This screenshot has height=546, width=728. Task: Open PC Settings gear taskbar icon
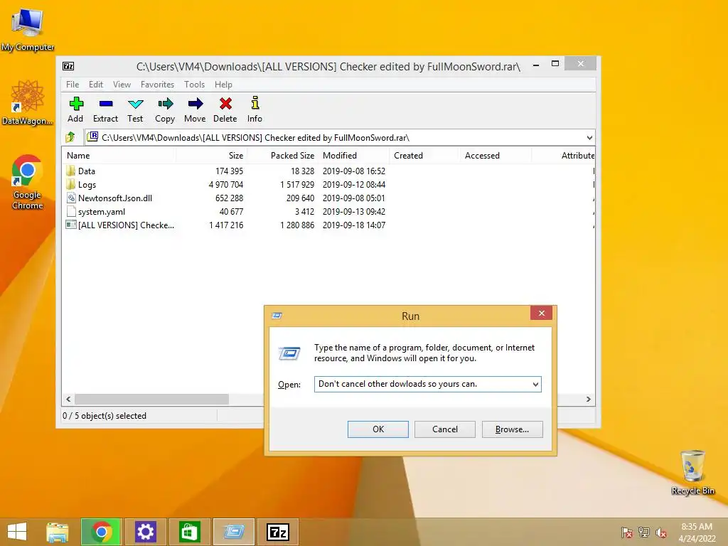tap(145, 532)
